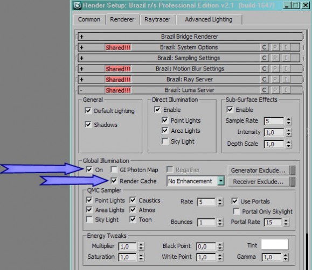This screenshot has height=270, width=312.
Task: Click the C button on Motion Blur Settings rollout
Action: tap(264, 69)
